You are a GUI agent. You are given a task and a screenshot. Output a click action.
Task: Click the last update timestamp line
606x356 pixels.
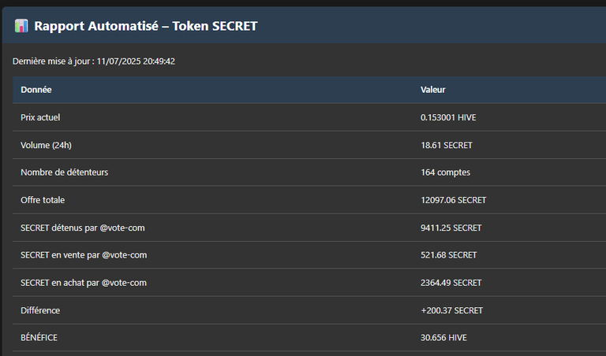(94, 61)
